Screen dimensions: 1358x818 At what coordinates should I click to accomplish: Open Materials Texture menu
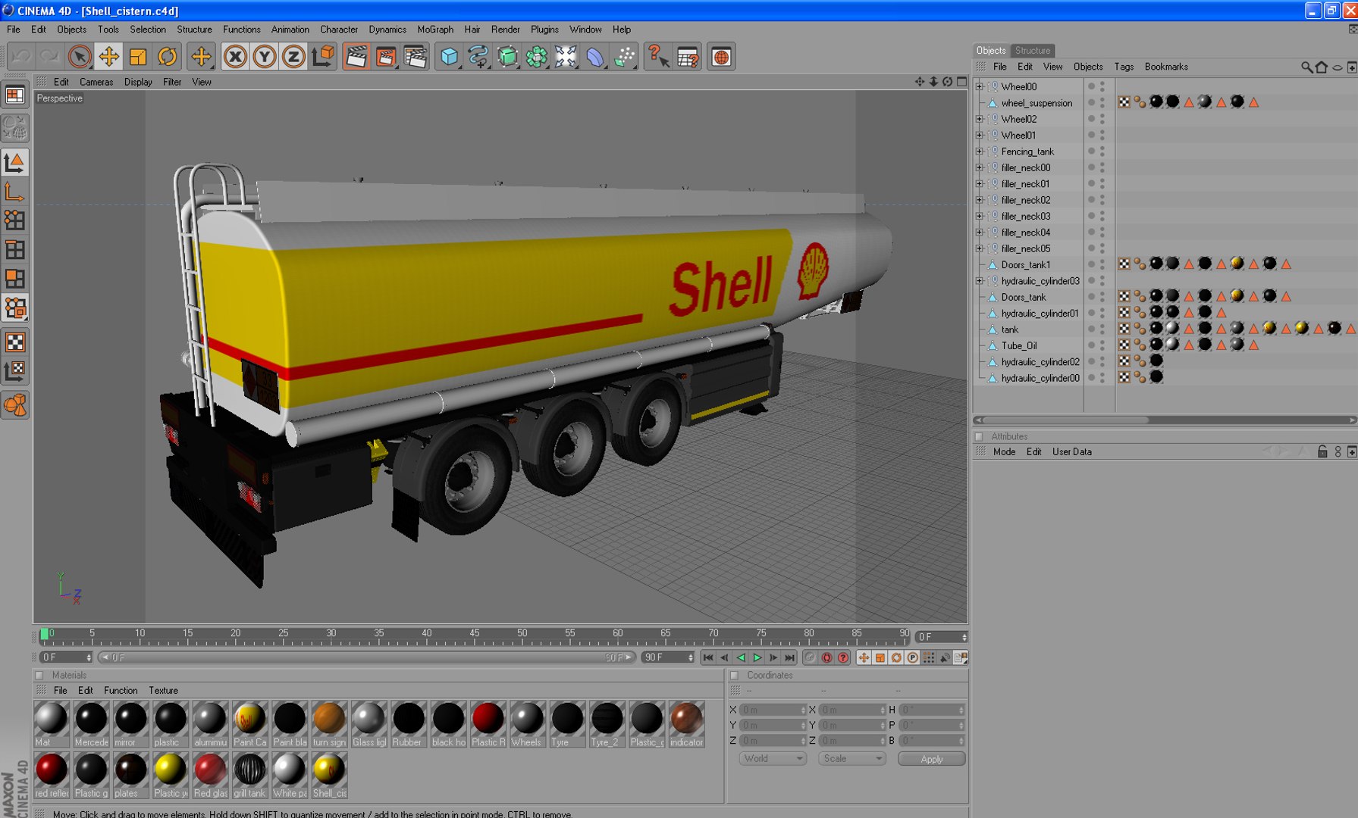[163, 691]
